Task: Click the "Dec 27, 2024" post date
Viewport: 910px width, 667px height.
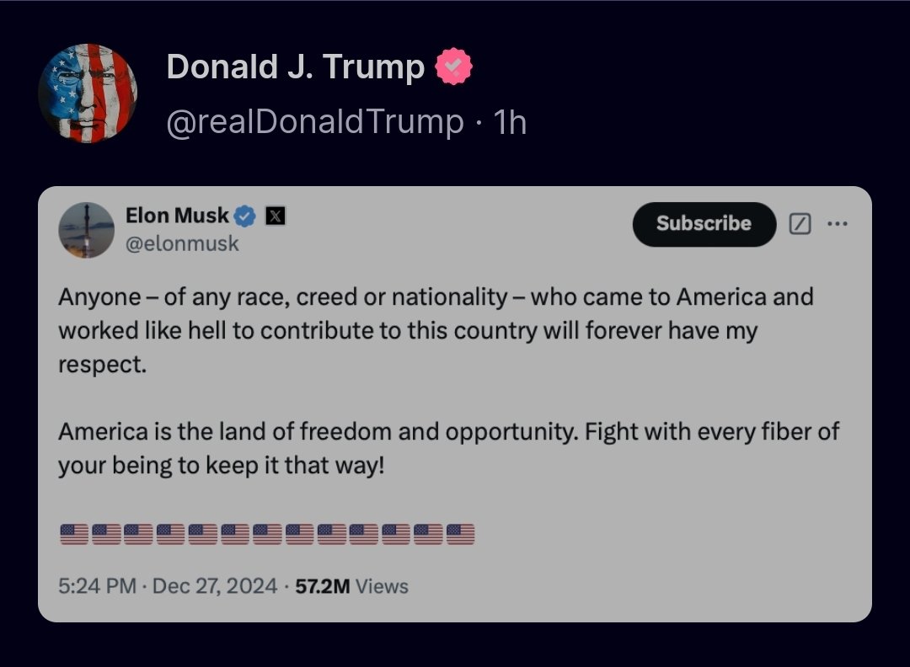Action: [x=215, y=586]
